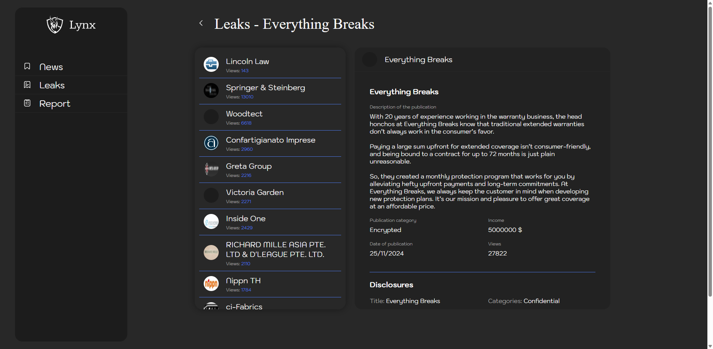713x349 pixels.
Task: Go back using the left chevron arrow
Action: [201, 23]
